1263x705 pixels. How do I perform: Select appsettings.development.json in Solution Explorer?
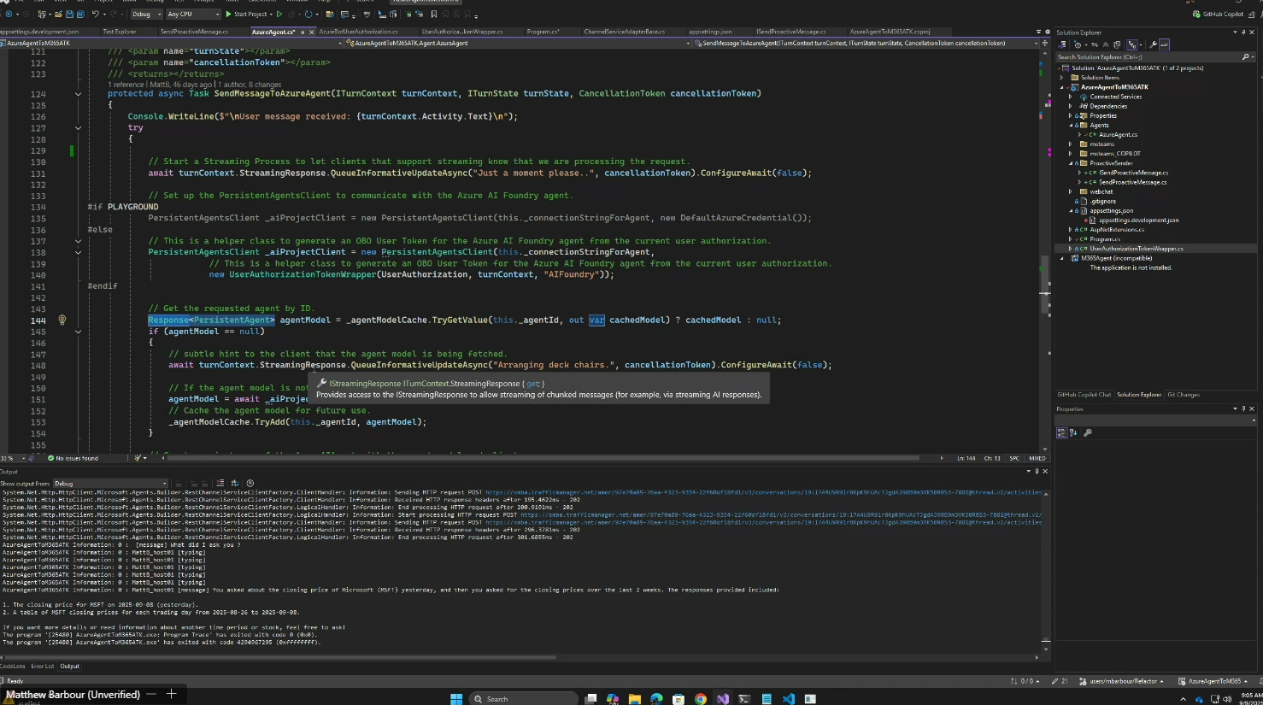tap(1138, 220)
